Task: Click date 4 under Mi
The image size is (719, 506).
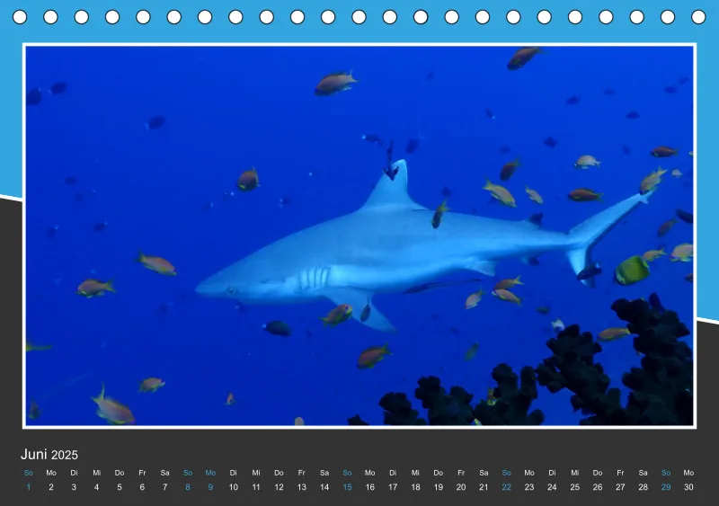Action: pyautogui.click(x=96, y=487)
